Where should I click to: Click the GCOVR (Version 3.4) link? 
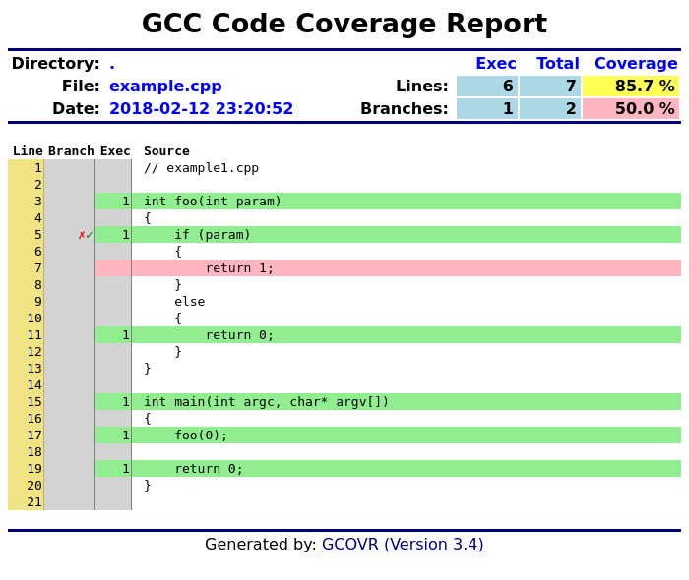(403, 544)
